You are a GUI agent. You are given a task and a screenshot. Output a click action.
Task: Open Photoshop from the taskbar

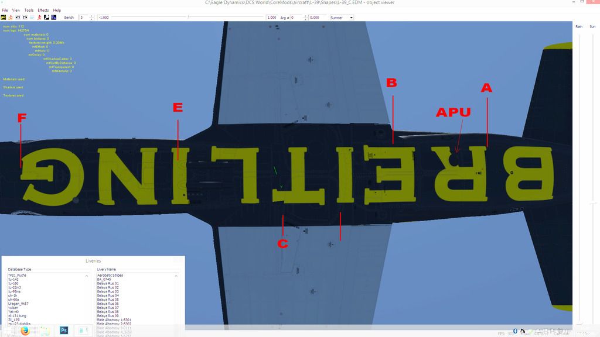tap(64, 331)
